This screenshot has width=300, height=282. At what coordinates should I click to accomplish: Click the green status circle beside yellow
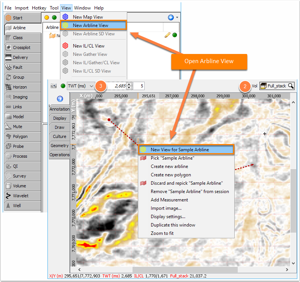pos(54,17)
